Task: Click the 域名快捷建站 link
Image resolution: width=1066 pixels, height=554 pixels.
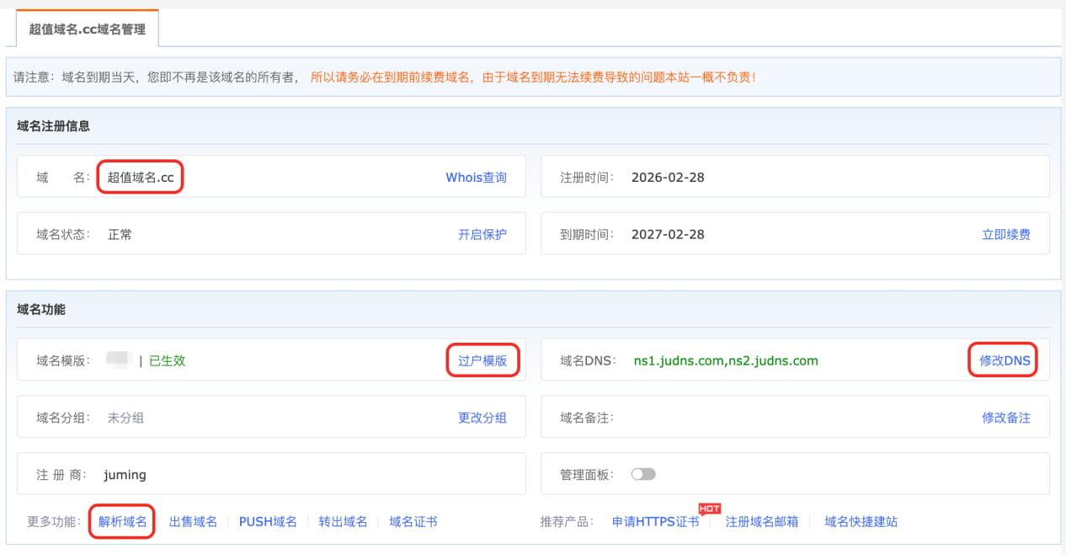Action: pyautogui.click(x=861, y=522)
